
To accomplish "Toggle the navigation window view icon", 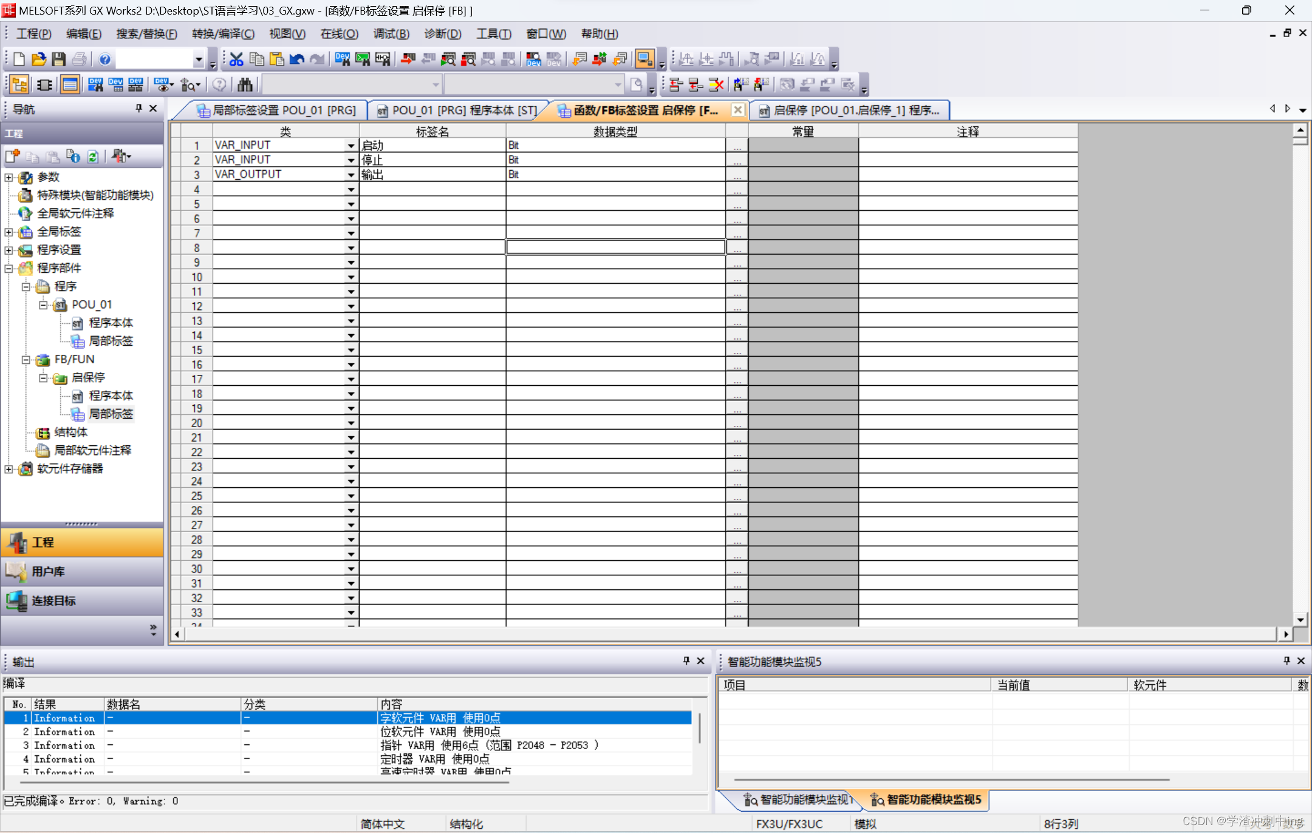I will click(x=19, y=84).
